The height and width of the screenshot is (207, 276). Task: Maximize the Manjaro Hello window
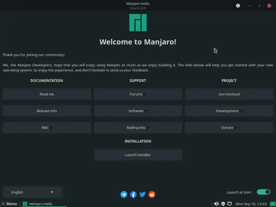pyautogui.click(x=260, y=6)
